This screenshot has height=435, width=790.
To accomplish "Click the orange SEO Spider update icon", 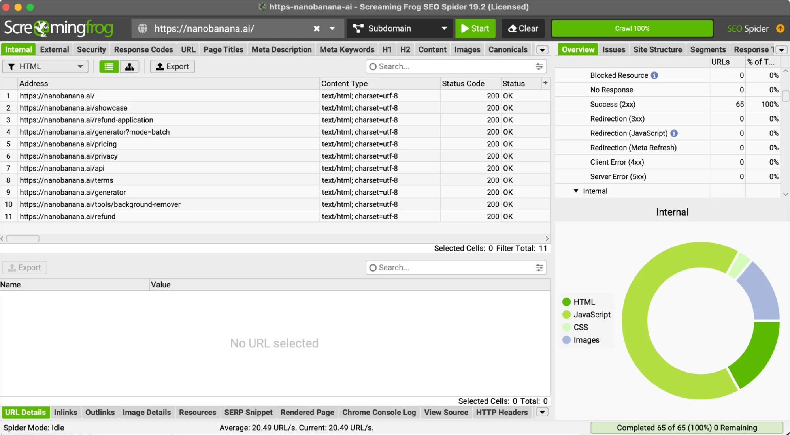I will tap(780, 28).
